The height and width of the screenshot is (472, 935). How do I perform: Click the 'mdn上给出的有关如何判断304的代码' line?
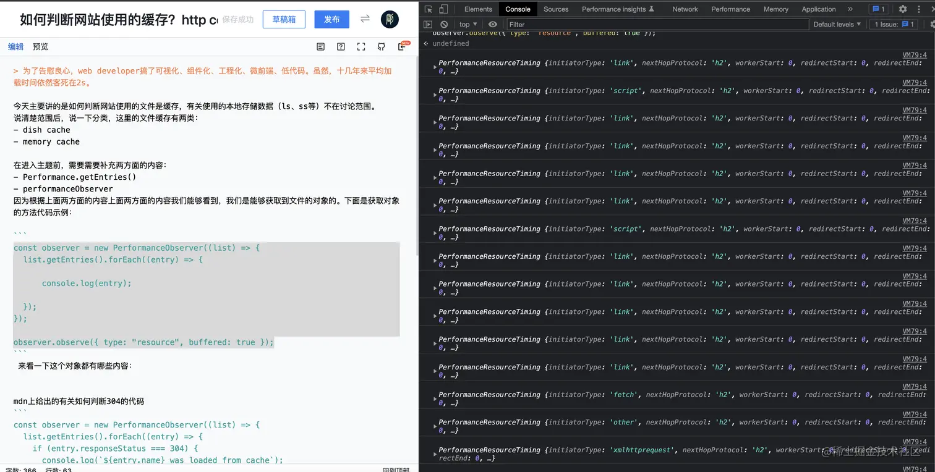79,401
